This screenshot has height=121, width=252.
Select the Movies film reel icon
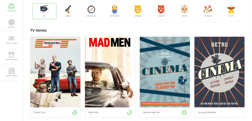[x=11, y=22]
